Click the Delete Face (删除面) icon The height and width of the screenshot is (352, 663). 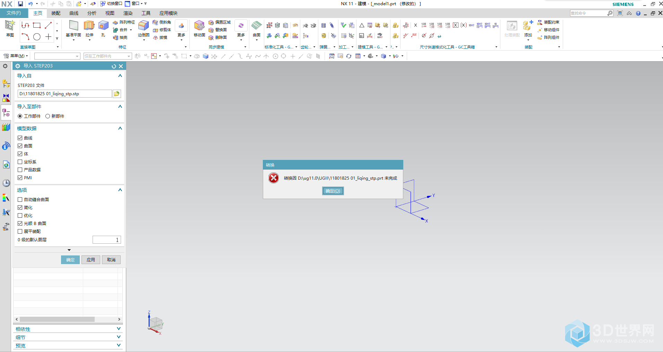click(211, 38)
